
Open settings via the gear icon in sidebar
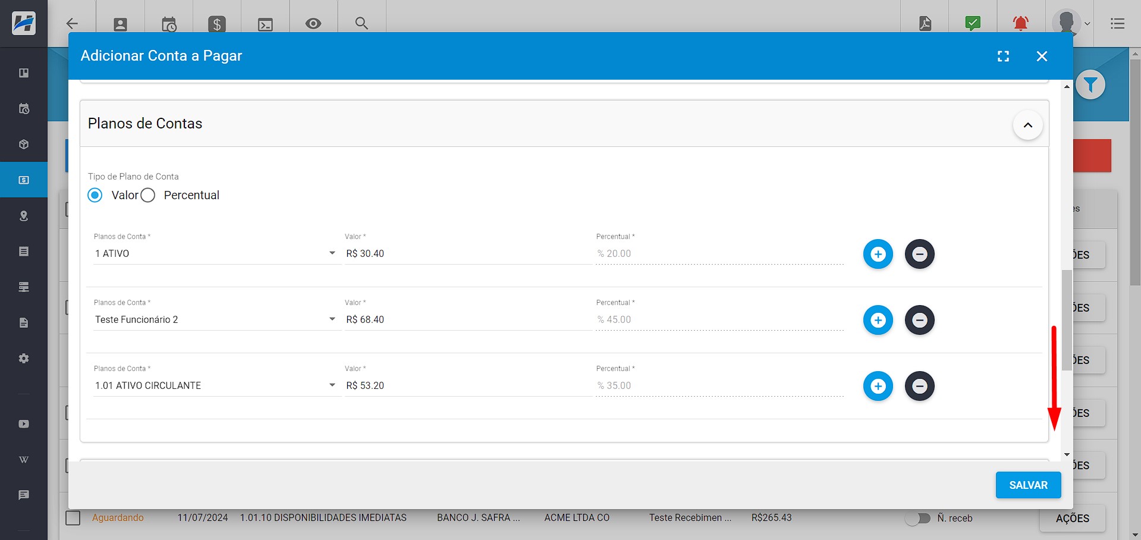click(24, 358)
